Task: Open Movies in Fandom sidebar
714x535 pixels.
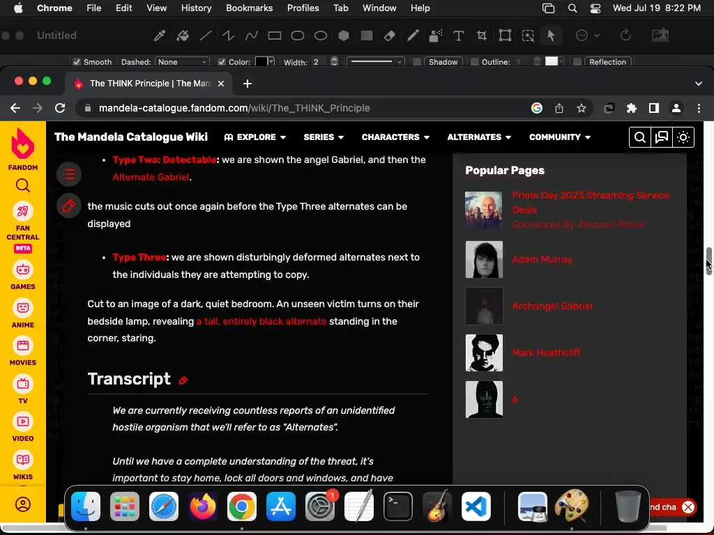Action: 23,351
